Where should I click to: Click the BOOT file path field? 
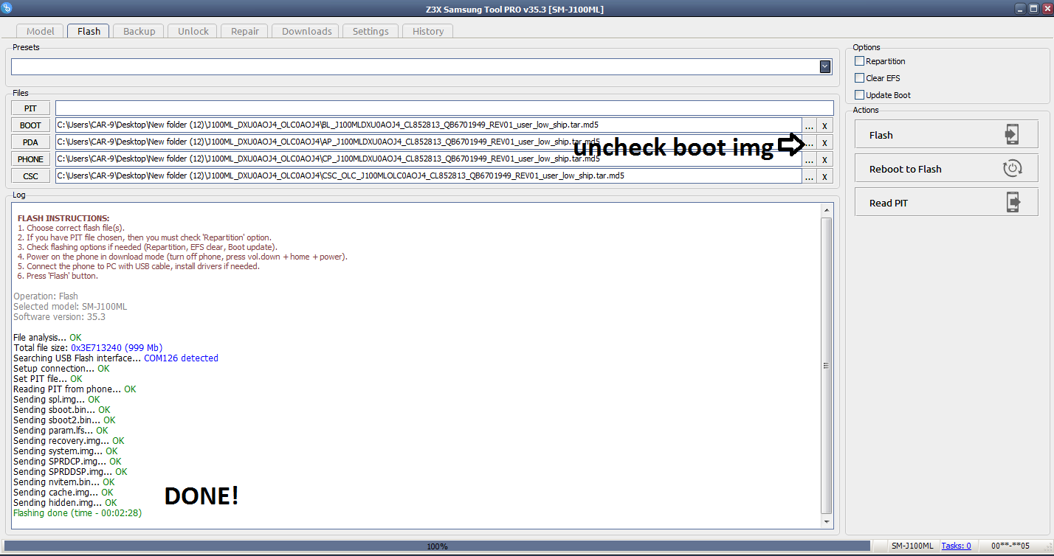[428, 125]
